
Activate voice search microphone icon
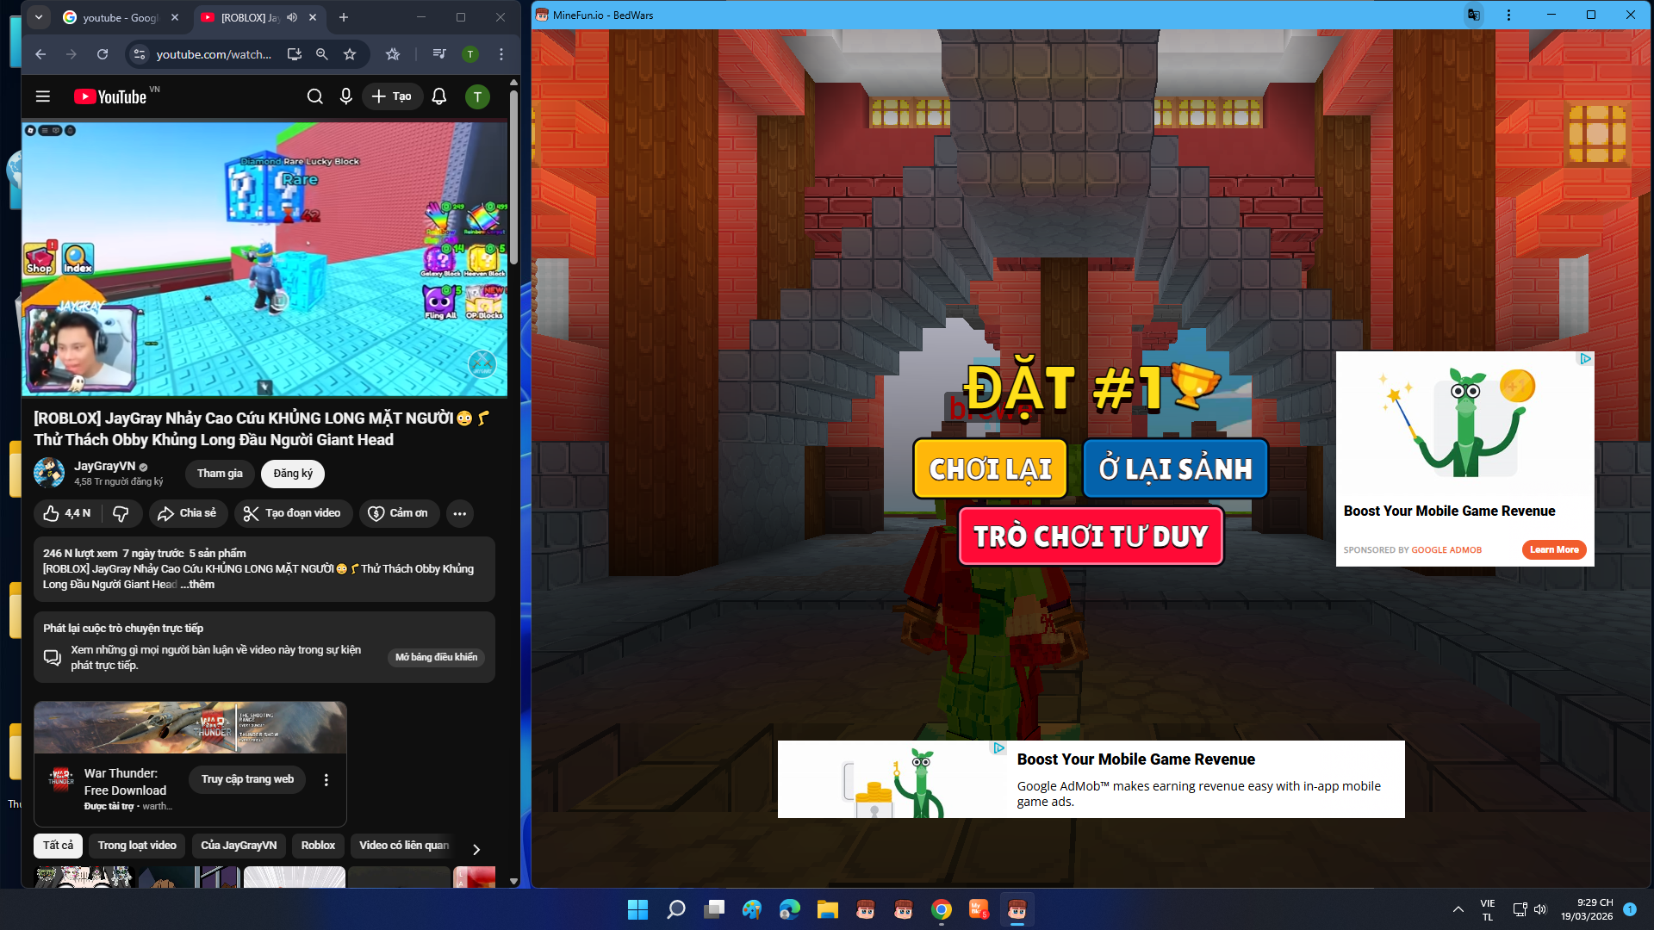tap(346, 96)
